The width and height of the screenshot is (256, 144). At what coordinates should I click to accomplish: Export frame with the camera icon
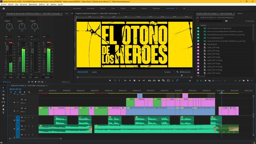click(159, 81)
